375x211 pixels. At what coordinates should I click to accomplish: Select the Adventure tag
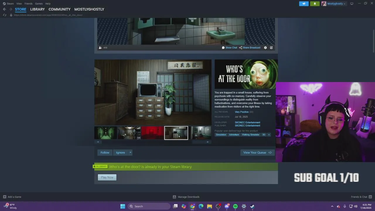pyautogui.click(x=234, y=135)
